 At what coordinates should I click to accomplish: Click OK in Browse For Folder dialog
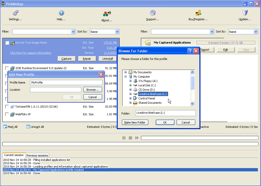[x=165, y=122]
